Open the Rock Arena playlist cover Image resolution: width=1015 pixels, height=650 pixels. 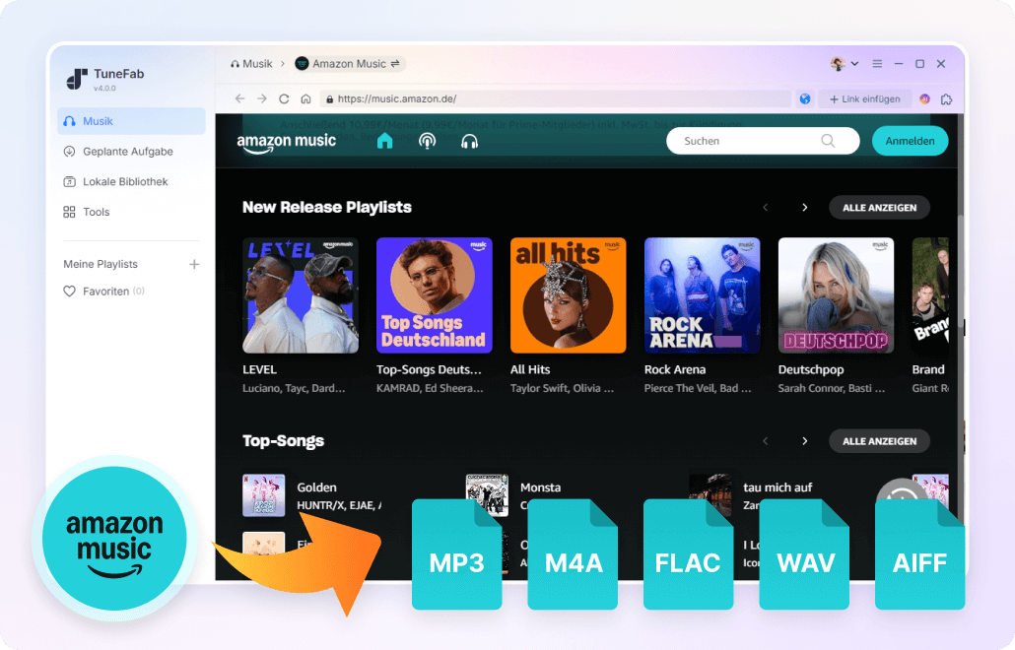coord(702,295)
